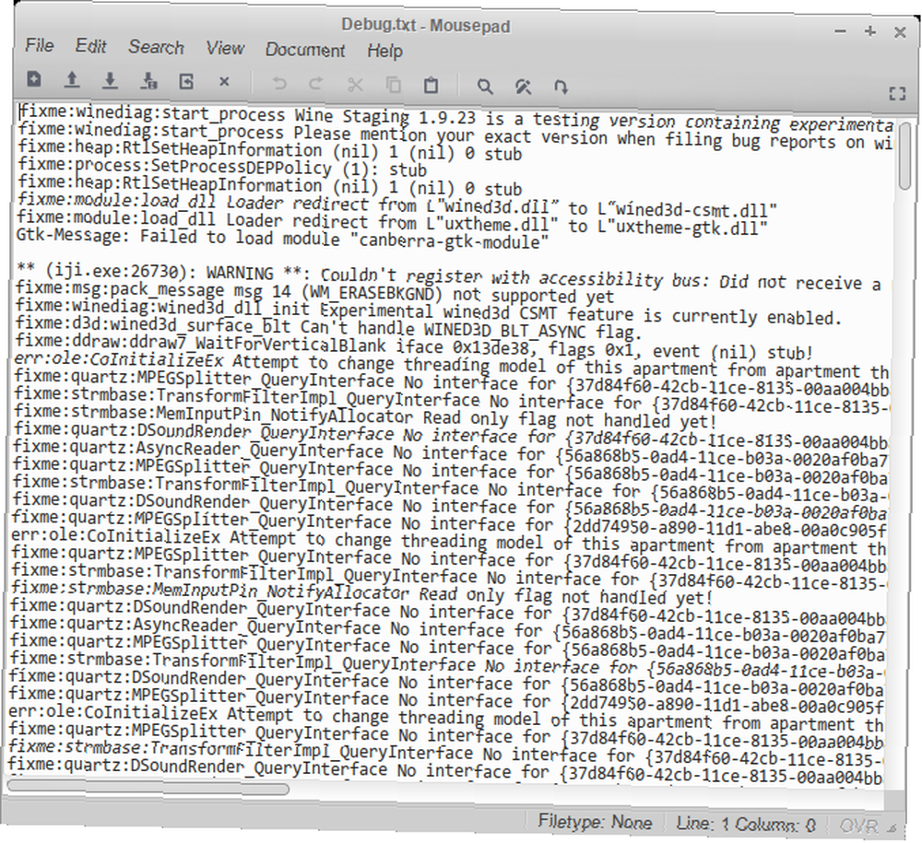Create a new document with the toolbar icon
Screen dimensions: 922x843
point(34,78)
